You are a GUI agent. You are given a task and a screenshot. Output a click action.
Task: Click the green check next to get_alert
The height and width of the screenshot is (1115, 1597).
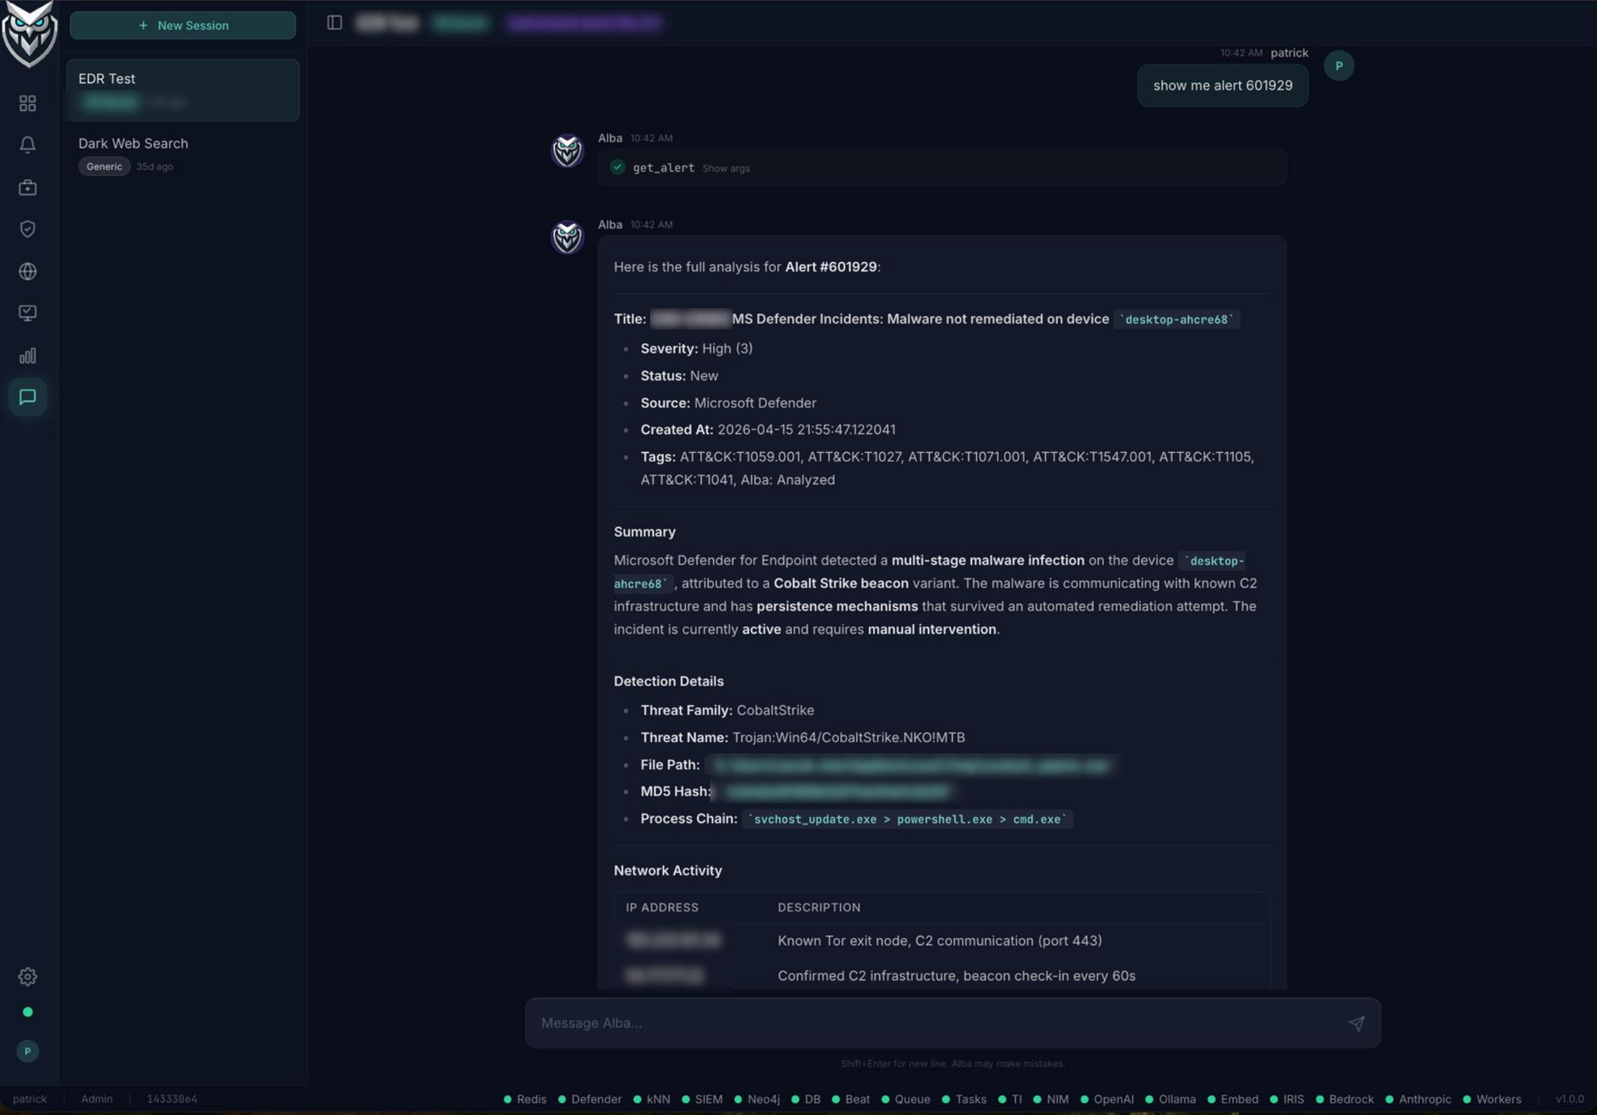click(x=617, y=167)
